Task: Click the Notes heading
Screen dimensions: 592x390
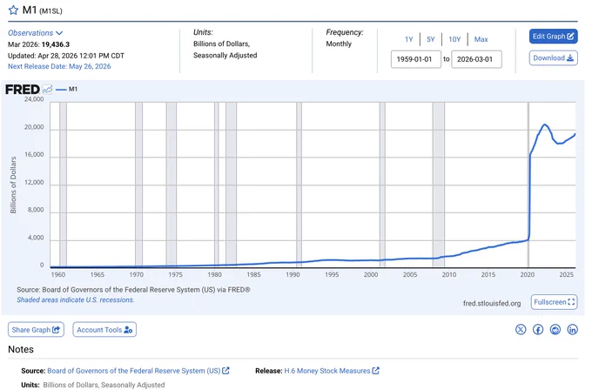Action: point(21,349)
